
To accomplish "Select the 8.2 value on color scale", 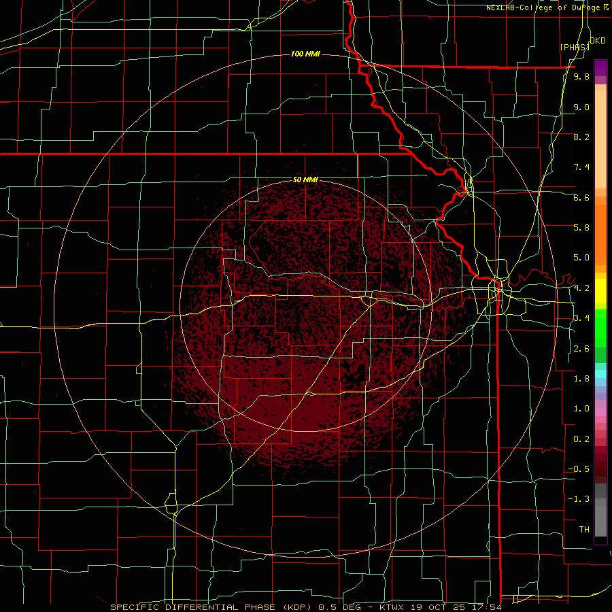I will [x=581, y=137].
